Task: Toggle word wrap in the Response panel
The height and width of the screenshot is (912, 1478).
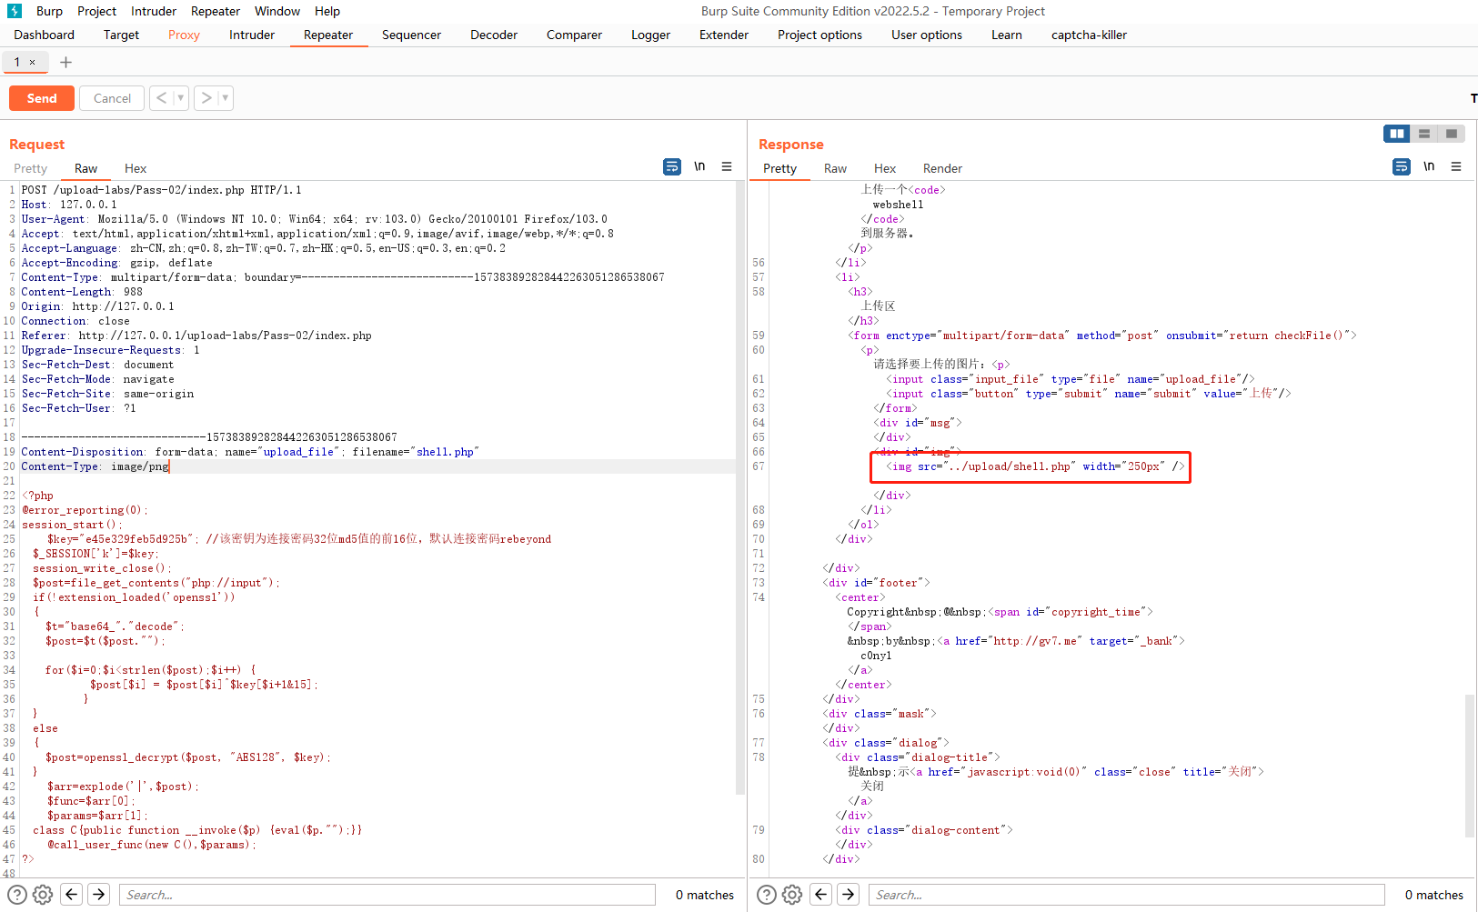Action: click(x=1402, y=166)
